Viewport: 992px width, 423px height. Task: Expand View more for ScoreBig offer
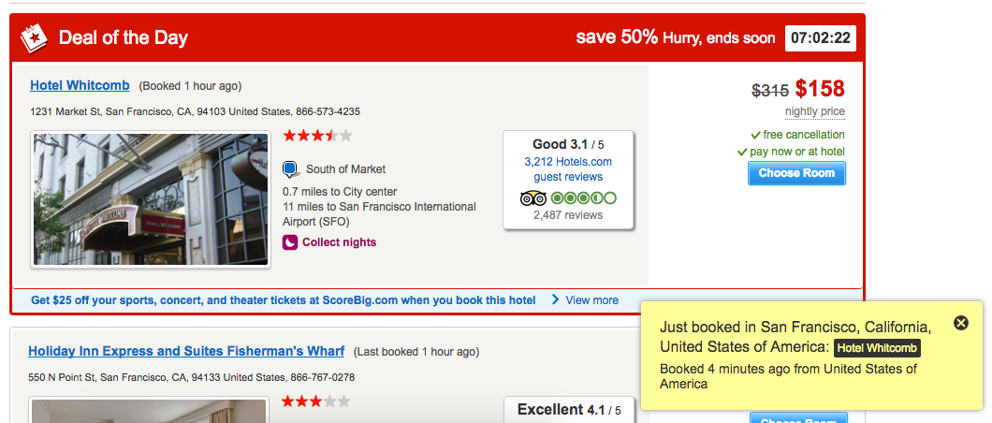(x=585, y=300)
